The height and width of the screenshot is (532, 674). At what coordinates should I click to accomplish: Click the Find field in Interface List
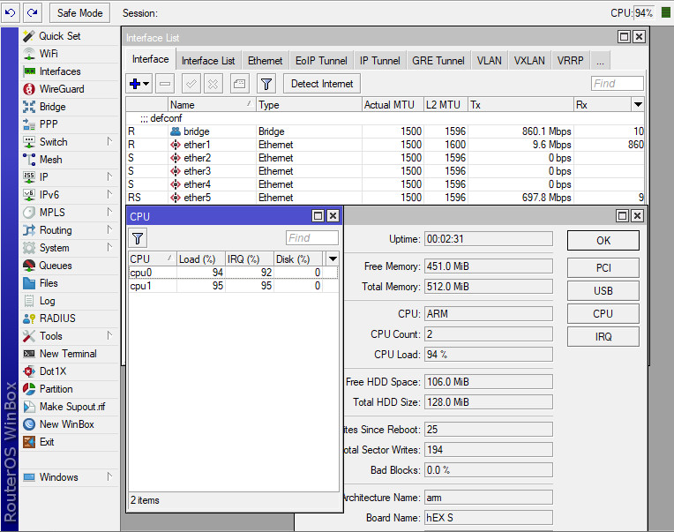tap(617, 83)
